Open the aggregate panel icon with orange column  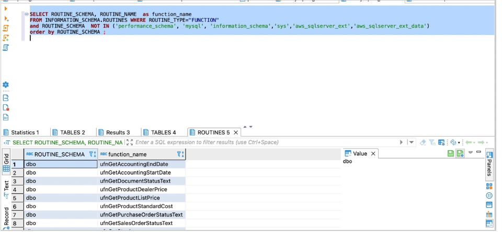489,214
